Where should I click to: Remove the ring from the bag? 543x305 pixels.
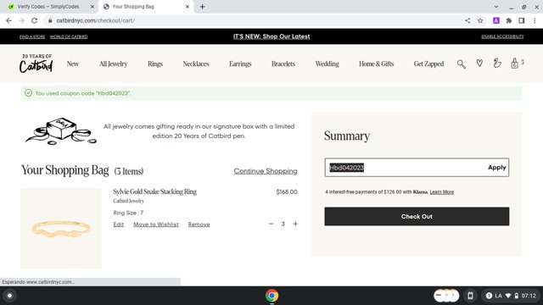point(199,225)
